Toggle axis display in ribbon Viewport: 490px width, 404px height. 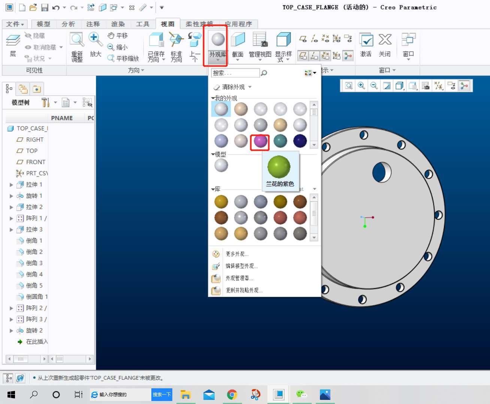click(x=314, y=56)
